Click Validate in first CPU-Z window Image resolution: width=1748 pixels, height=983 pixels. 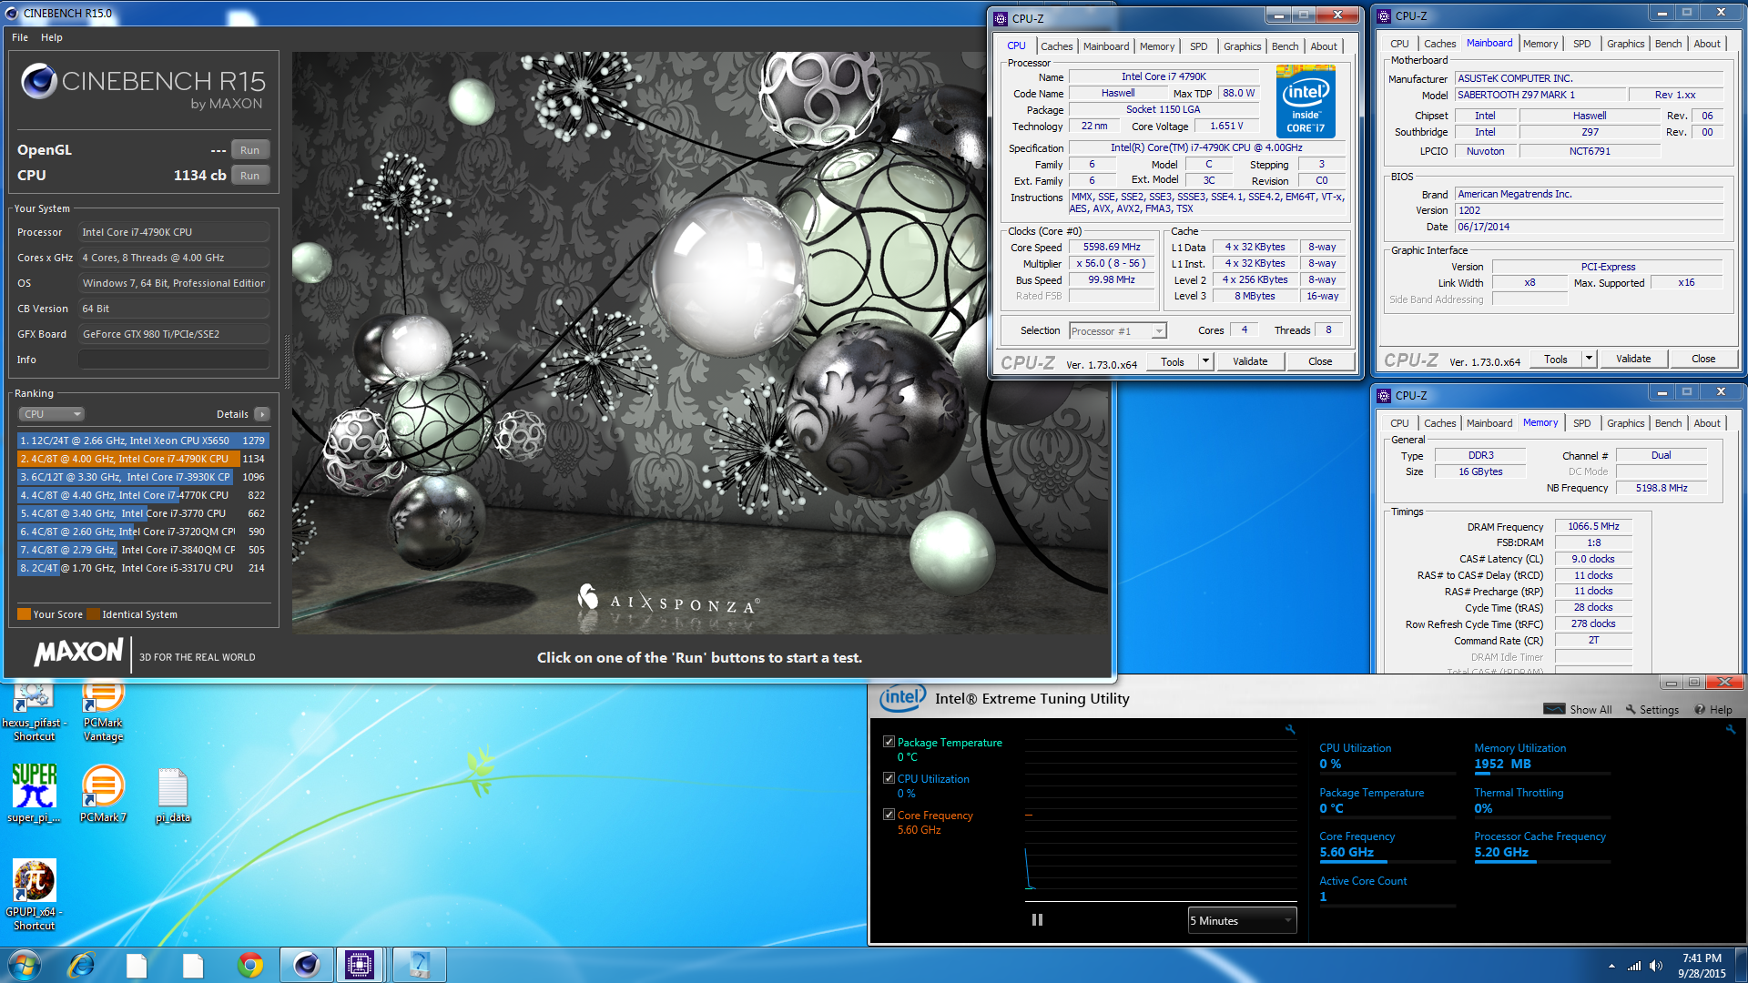point(1250,361)
